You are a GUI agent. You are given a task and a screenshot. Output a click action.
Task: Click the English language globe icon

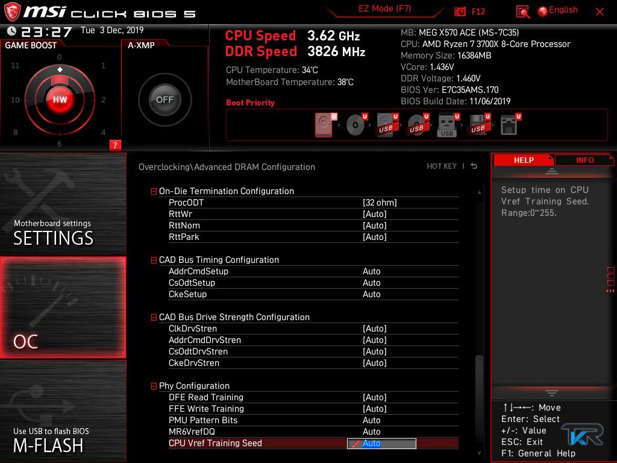click(x=542, y=11)
